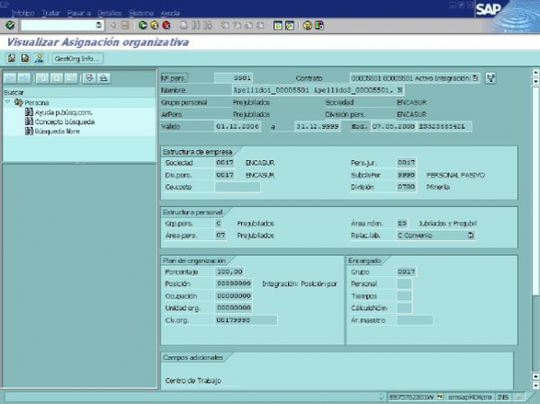Viewport: 540px width, 404px height.
Task: Click the Create new session icon
Action: click(277, 25)
